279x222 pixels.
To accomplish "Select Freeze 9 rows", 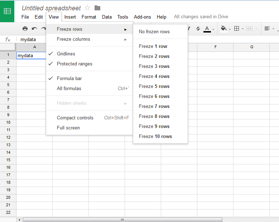I will point(160,126).
